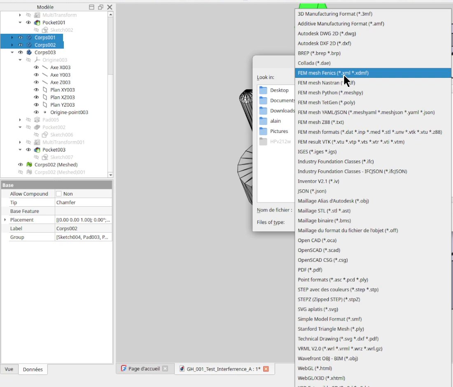453x387 pixels.
Task: Collapse the Origine003 tree node
Action: [20, 60]
